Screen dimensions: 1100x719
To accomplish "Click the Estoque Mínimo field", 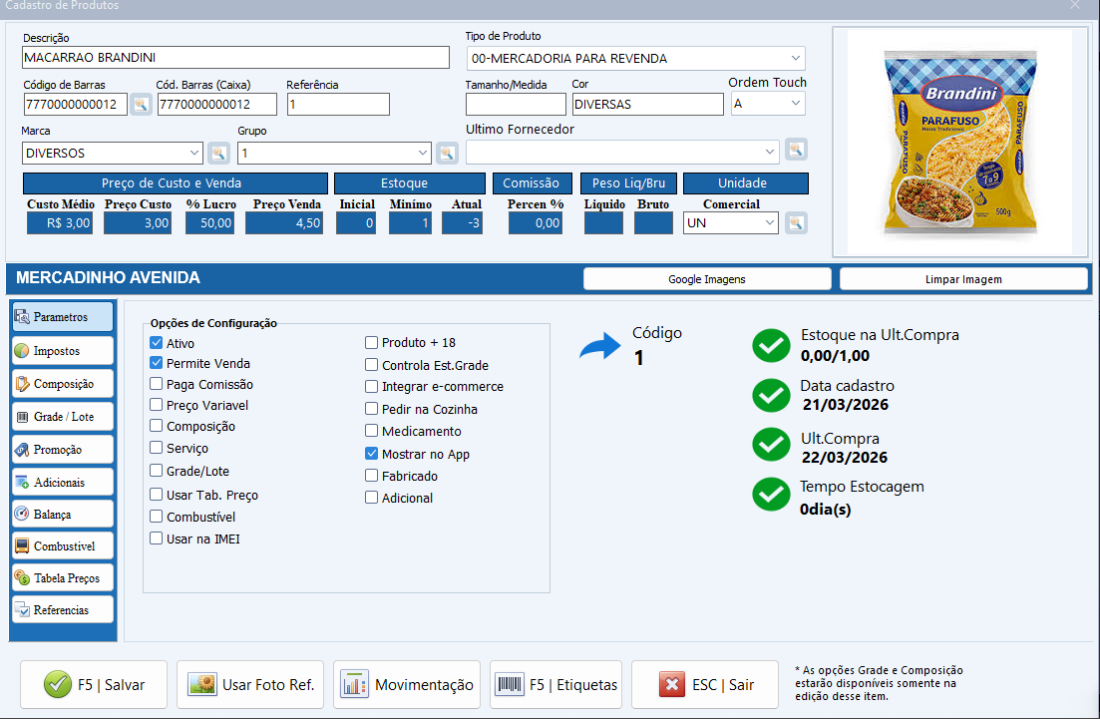I will pos(411,223).
